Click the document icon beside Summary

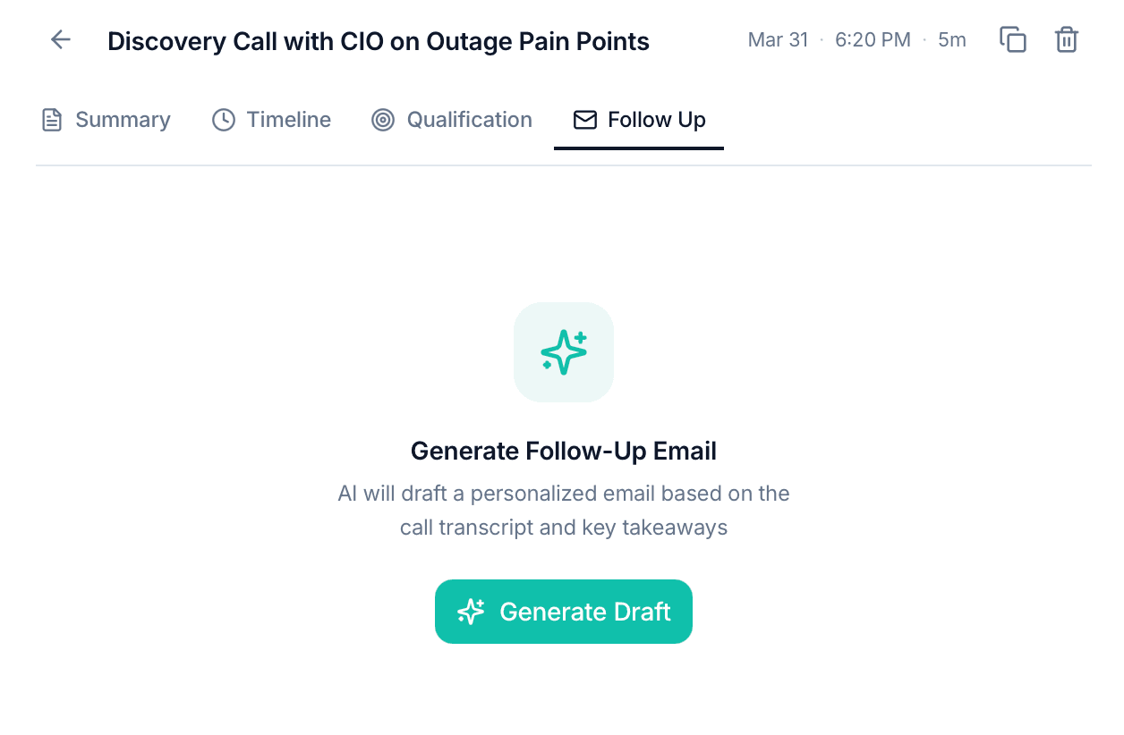pos(52,119)
